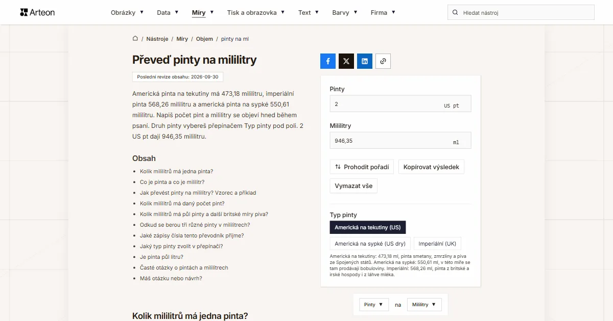The image size is (613, 321).
Task: Choose Americká na sypké (US dry) pint type
Action: [370, 244]
